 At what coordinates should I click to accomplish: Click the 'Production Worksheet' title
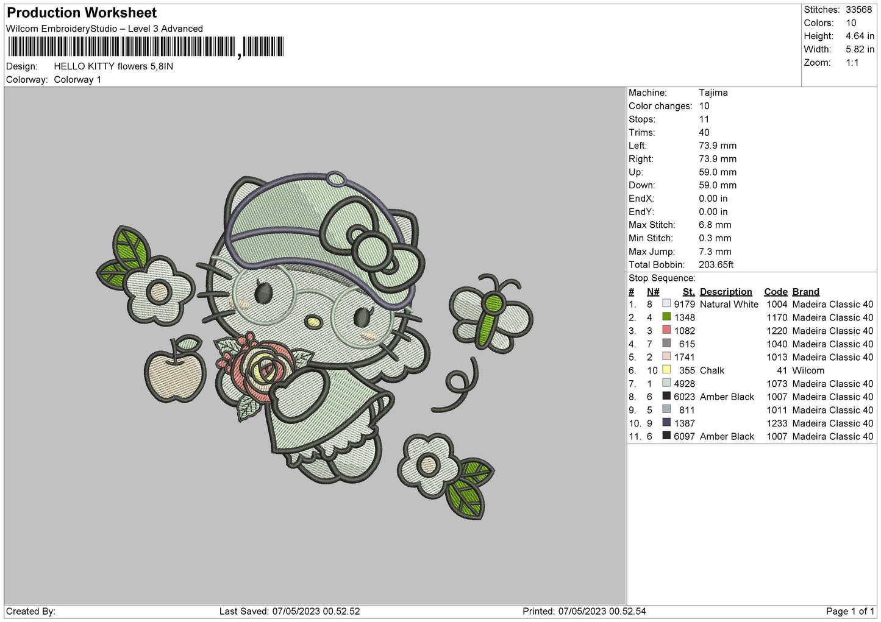(82, 13)
